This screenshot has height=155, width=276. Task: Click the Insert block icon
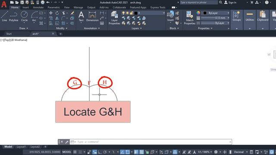[x=170, y=16]
